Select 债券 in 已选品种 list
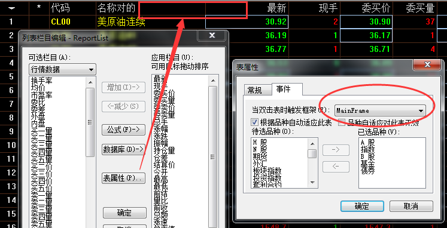The width and height of the screenshot is (447, 228). click(367, 171)
